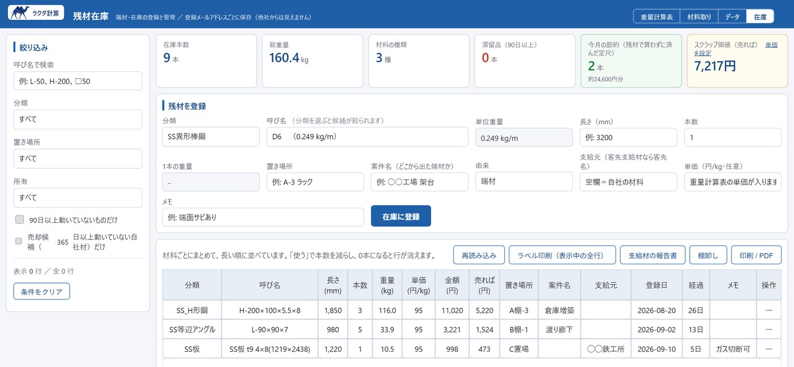This screenshot has width=794, height=367.
Task: Open the 材料取り tab
Action: 699,16
